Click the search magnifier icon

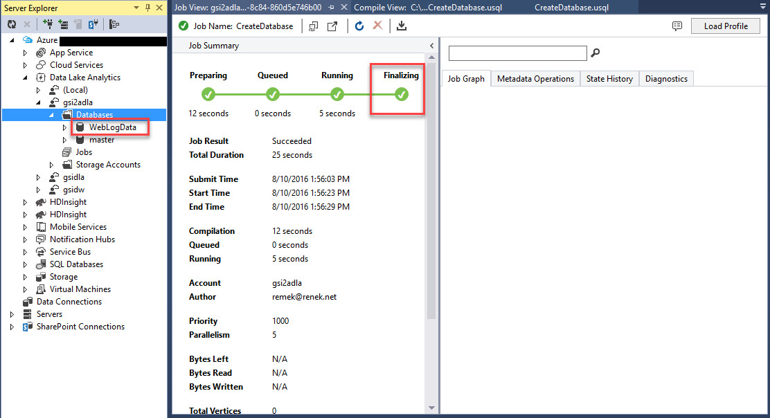595,53
